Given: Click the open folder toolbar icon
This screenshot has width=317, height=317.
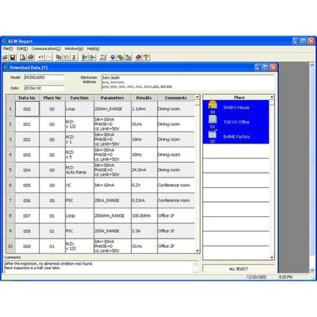Looking at the screenshot, I should pos(5,57).
